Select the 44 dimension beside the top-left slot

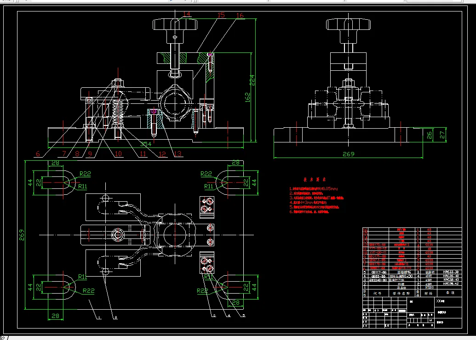coord(30,182)
